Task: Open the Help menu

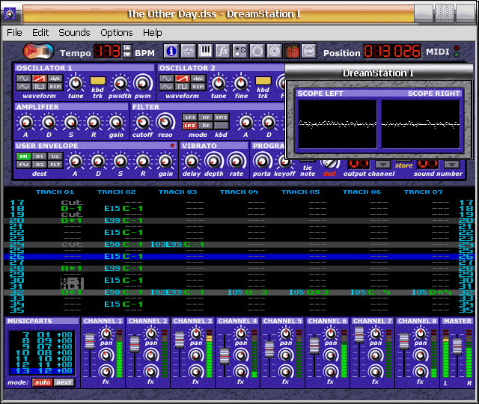Action: (153, 32)
